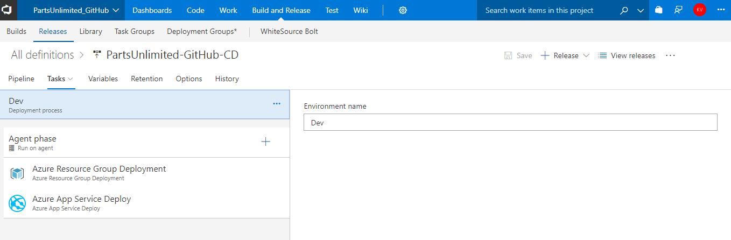This screenshot has height=240, width=731.
Task: Switch to Retention tab
Action: point(146,79)
